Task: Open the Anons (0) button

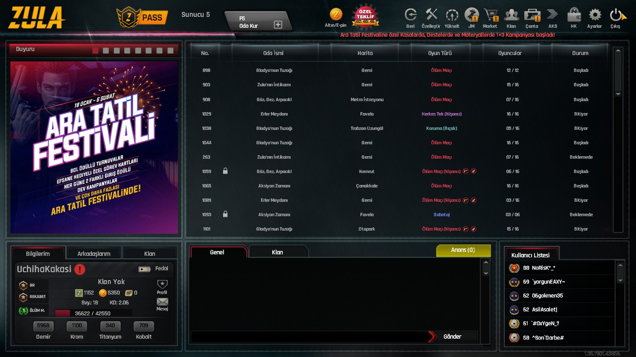Action: point(463,250)
